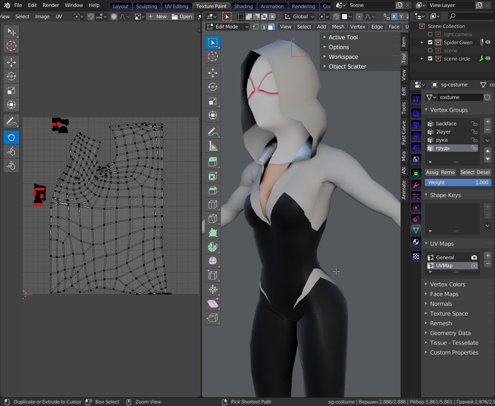Select the Loop Cut tool
This screenshot has height=406, width=495.
213,204
